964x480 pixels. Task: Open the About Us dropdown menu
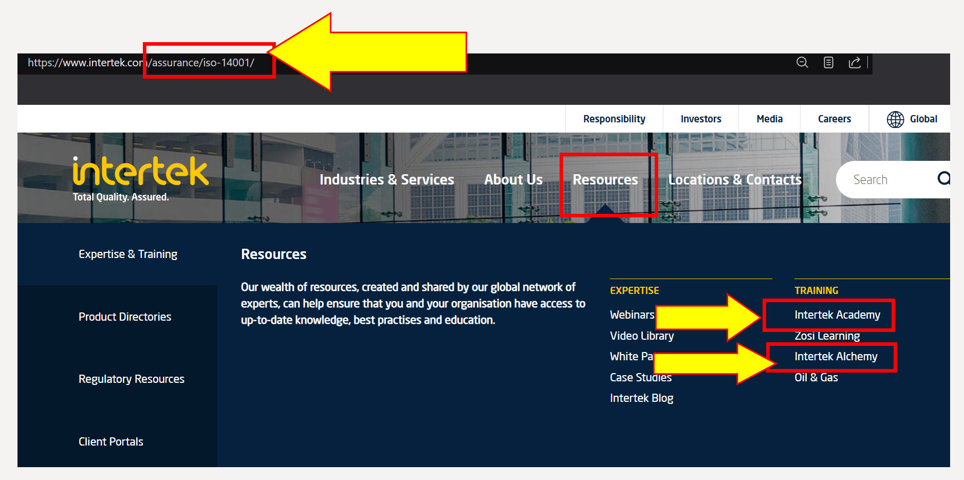(513, 180)
